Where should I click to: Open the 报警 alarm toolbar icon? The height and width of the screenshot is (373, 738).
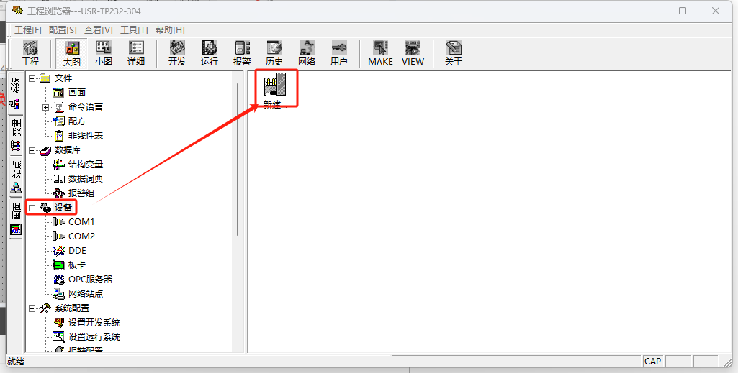point(242,53)
